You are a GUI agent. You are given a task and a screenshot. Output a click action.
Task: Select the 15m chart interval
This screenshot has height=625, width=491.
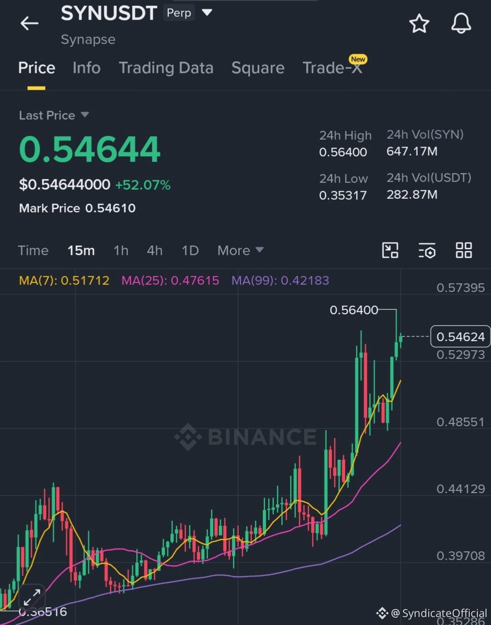coord(81,250)
